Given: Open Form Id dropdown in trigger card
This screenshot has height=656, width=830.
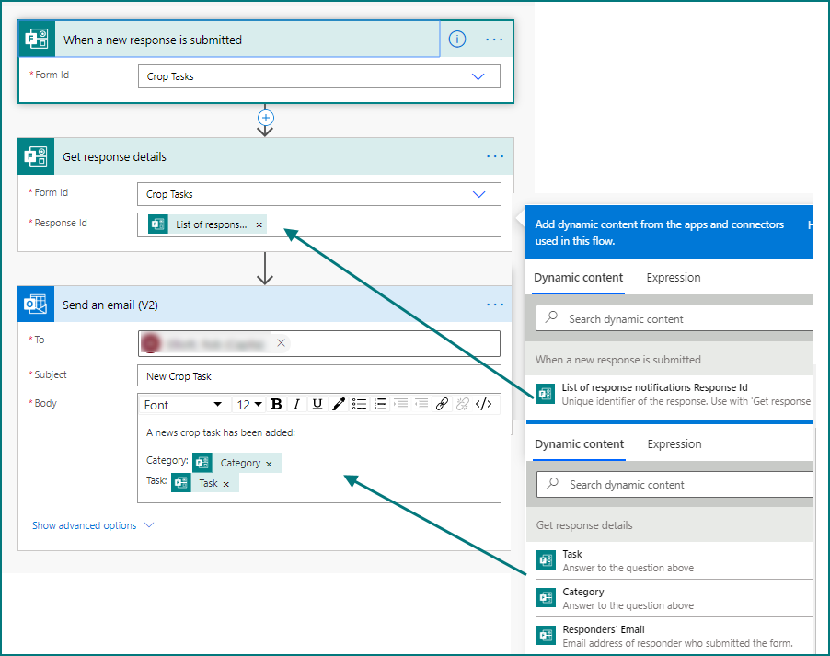Looking at the screenshot, I should 478,76.
